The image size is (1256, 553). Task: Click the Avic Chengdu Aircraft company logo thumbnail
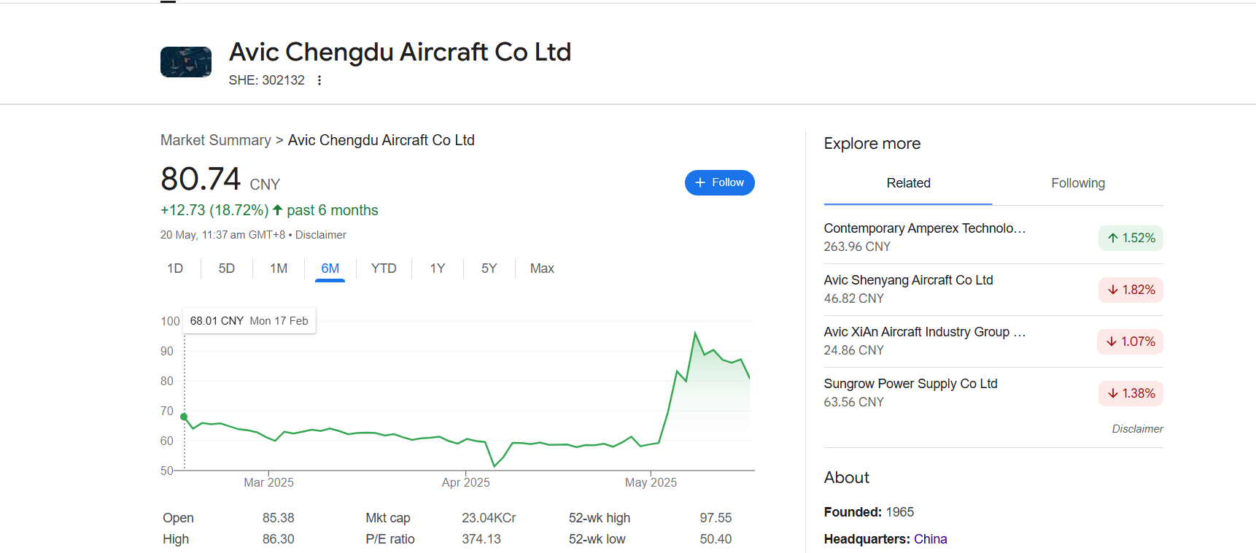pos(186,62)
